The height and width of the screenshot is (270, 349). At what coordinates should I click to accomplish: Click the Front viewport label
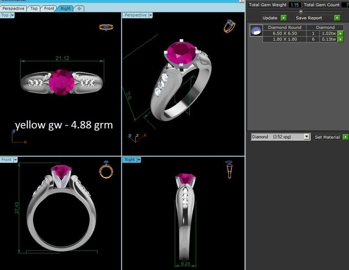click(x=6, y=160)
